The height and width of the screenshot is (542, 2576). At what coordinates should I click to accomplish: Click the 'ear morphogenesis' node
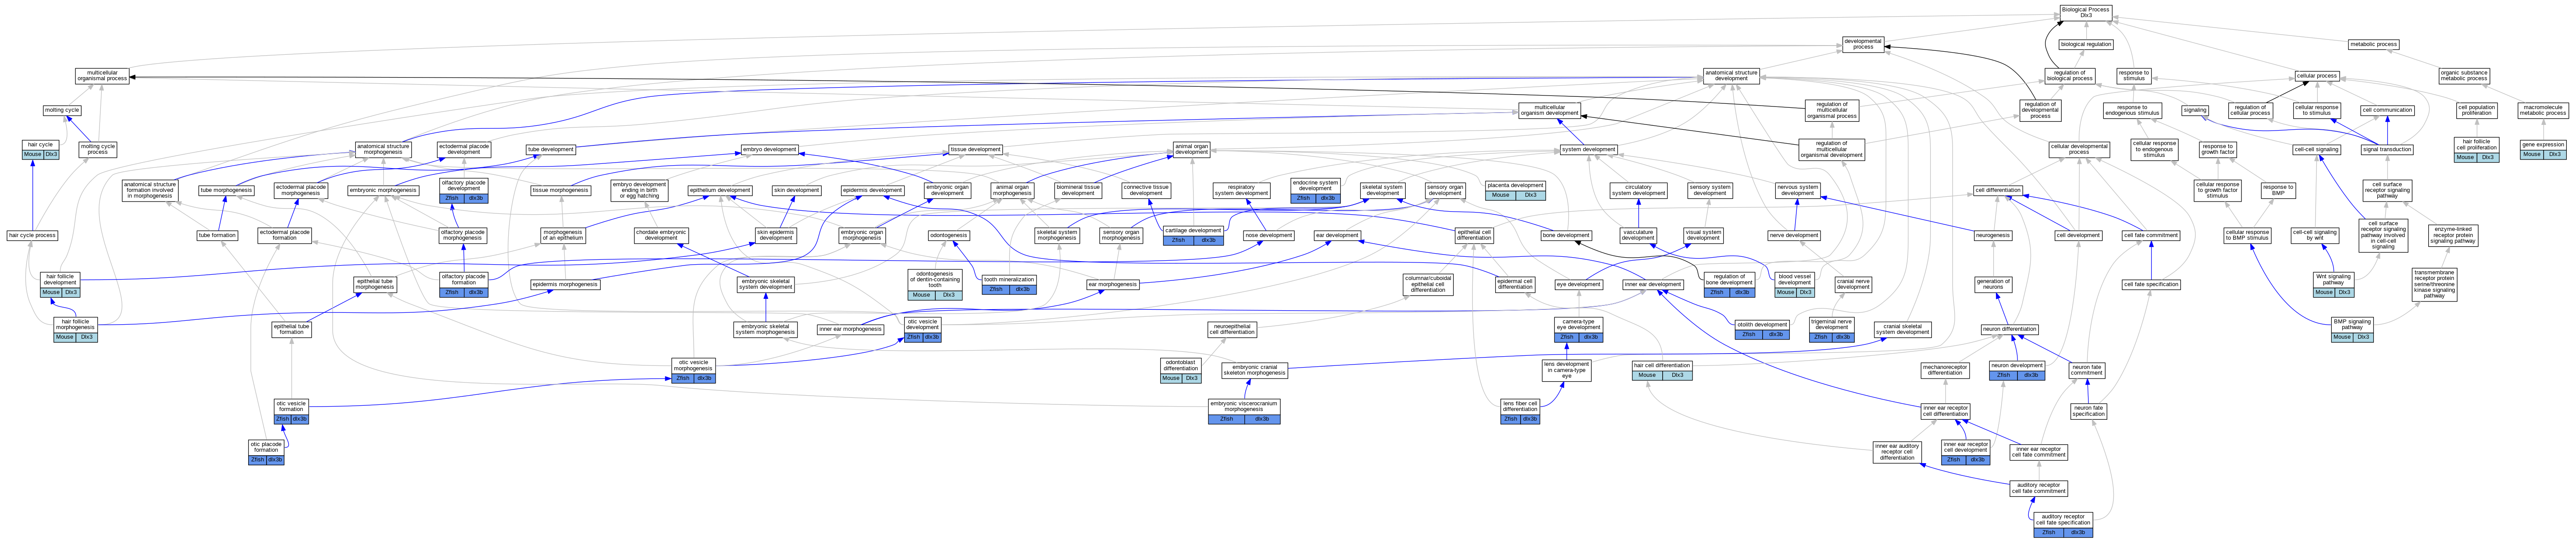tap(1113, 284)
